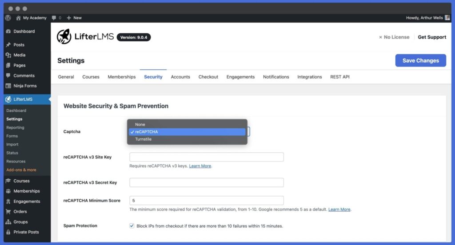Image resolution: width=455 pixels, height=245 pixels.
Task: Click the WordPress logo in admin bar
Action: 8,18
